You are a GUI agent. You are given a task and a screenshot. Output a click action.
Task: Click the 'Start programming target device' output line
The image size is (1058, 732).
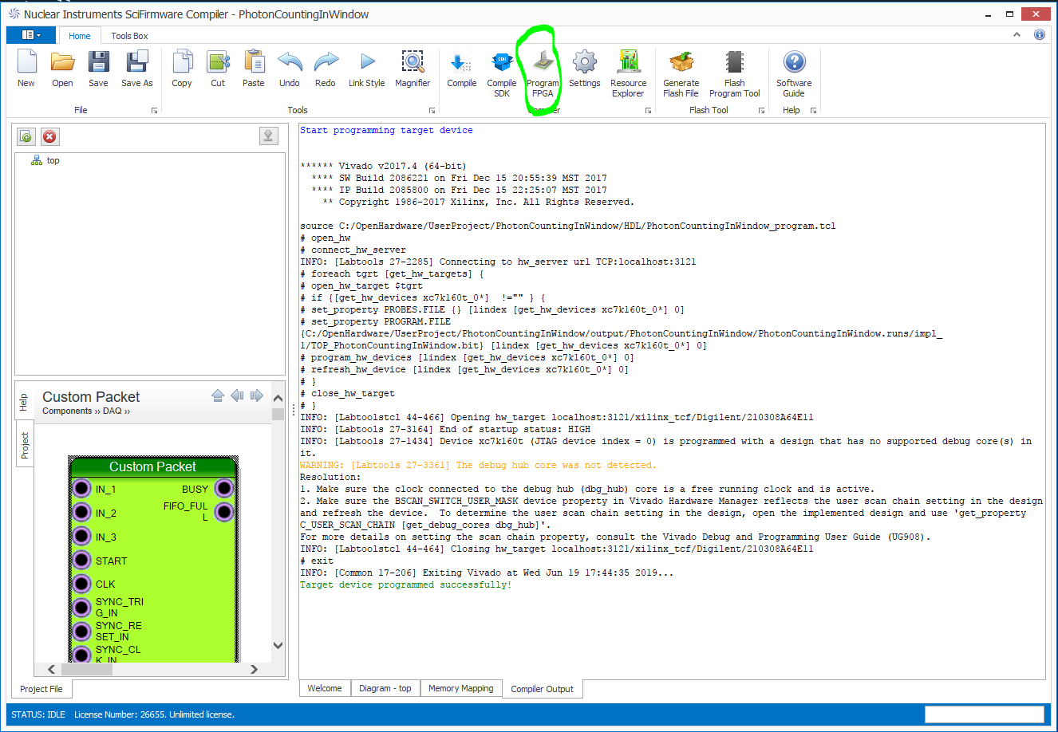(x=386, y=131)
